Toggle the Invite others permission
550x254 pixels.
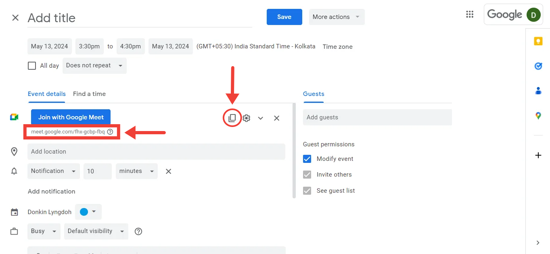click(307, 175)
